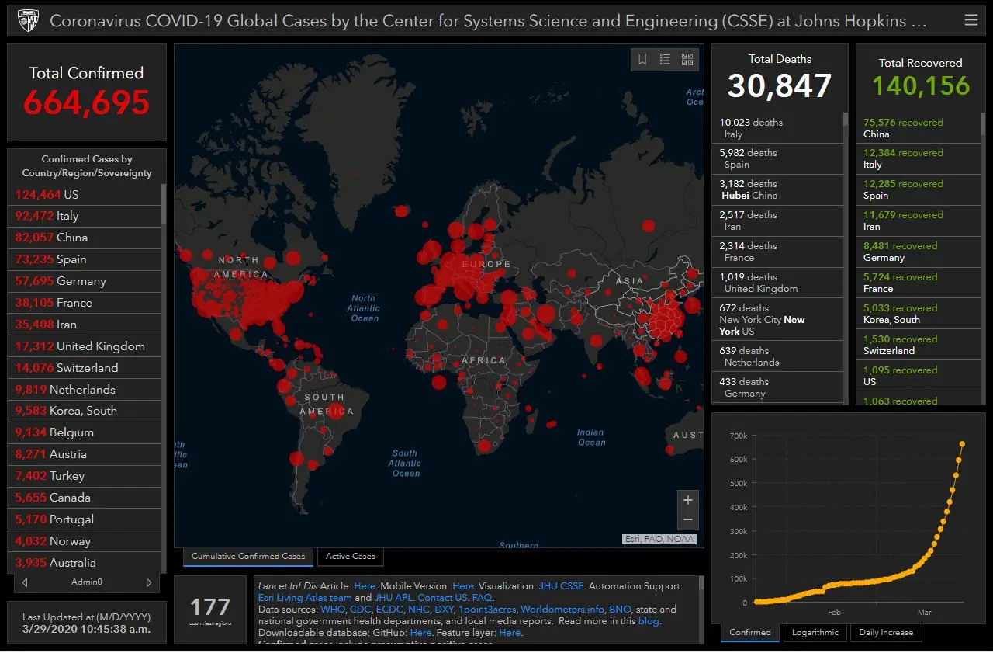Open the basemap gallery grid
The width and height of the screenshot is (993, 653).
687,60
